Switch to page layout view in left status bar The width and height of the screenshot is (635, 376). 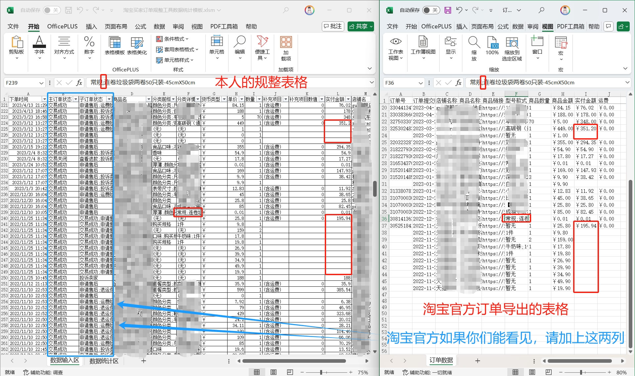tap(274, 372)
